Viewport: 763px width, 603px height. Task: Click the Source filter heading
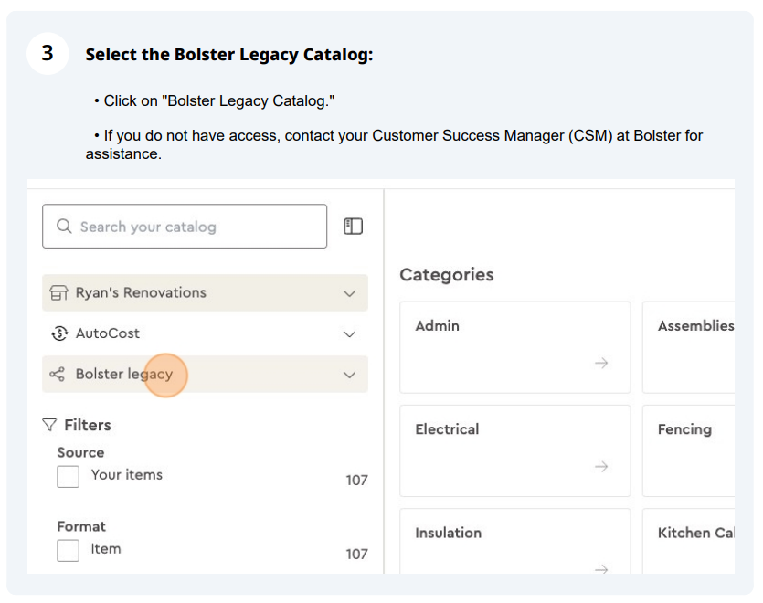pos(80,452)
